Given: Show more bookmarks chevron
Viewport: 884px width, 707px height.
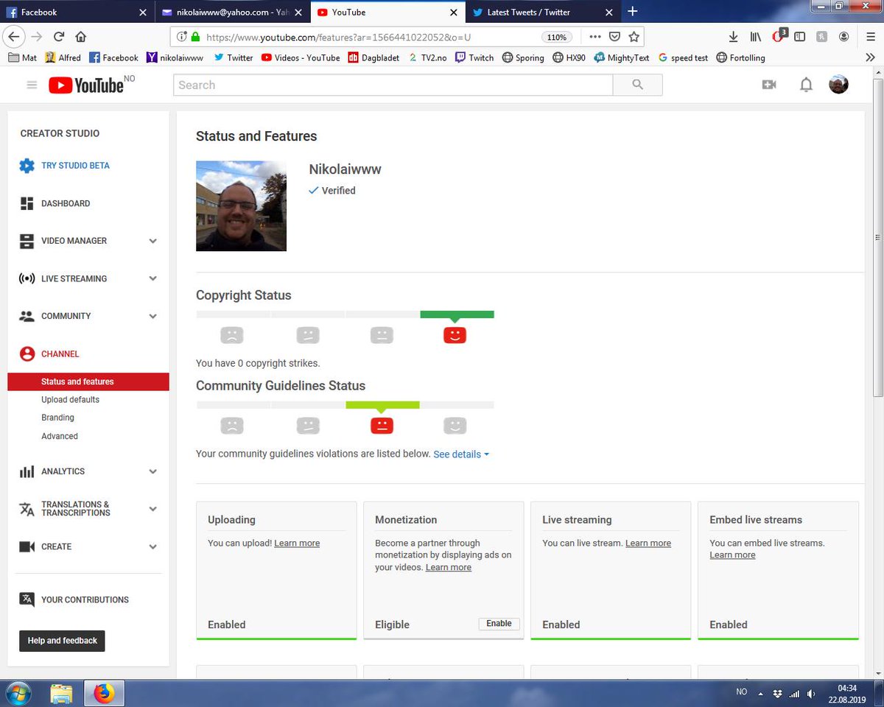Looking at the screenshot, I should click(x=870, y=57).
